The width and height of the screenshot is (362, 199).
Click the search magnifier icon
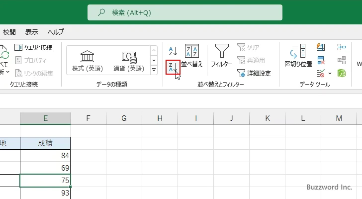point(101,12)
